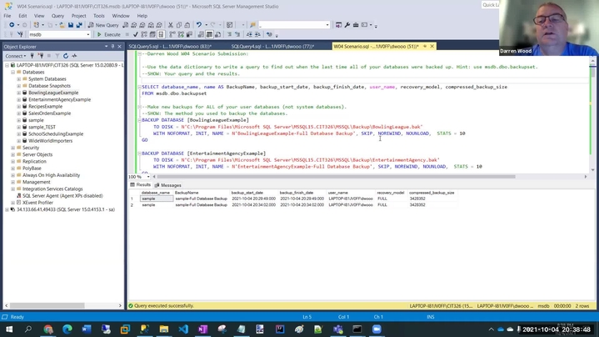Switch to the Messages tab
Screen dimensions: 599x337
point(170,185)
